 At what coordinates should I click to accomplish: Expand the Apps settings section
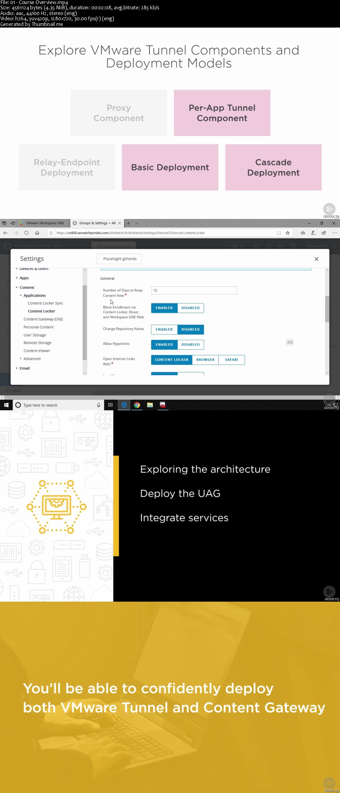17,278
